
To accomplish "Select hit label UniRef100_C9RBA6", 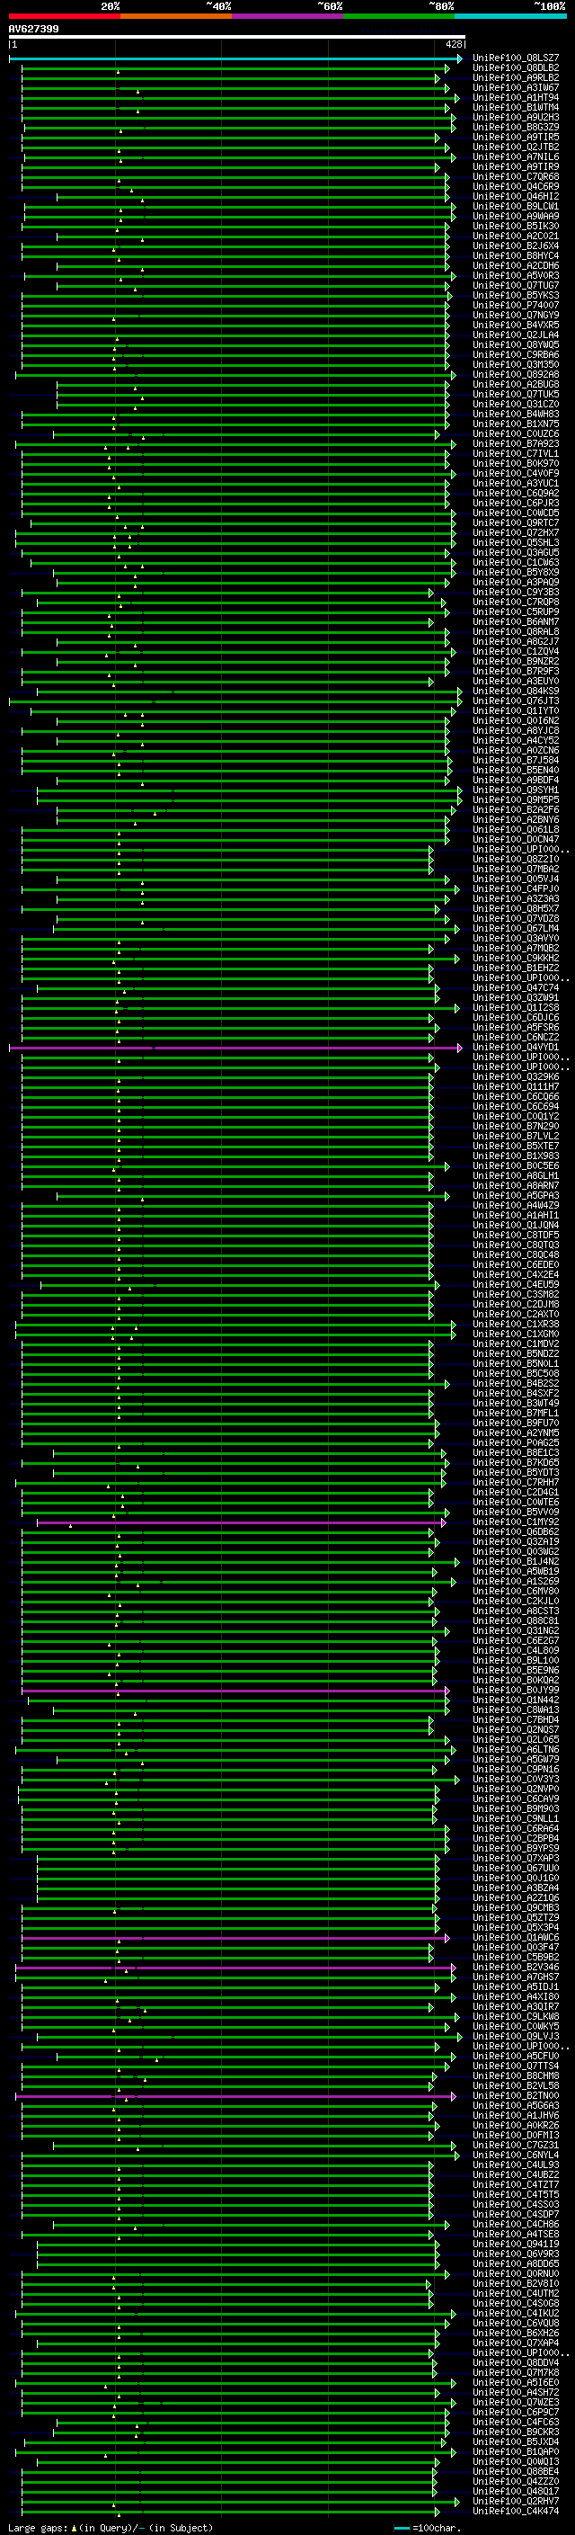I will (516, 354).
